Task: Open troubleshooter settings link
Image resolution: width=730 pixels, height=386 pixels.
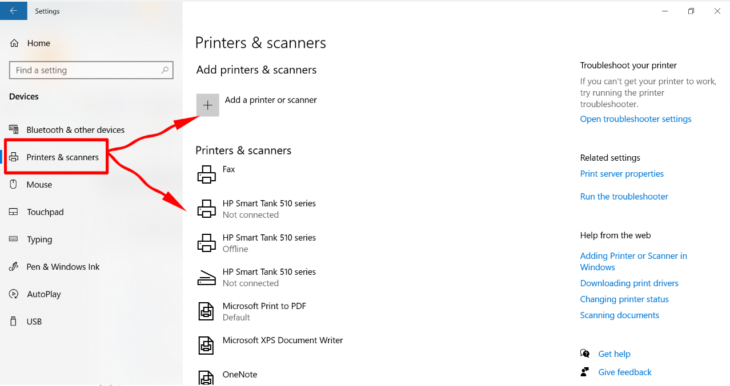Action: [636, 119]
